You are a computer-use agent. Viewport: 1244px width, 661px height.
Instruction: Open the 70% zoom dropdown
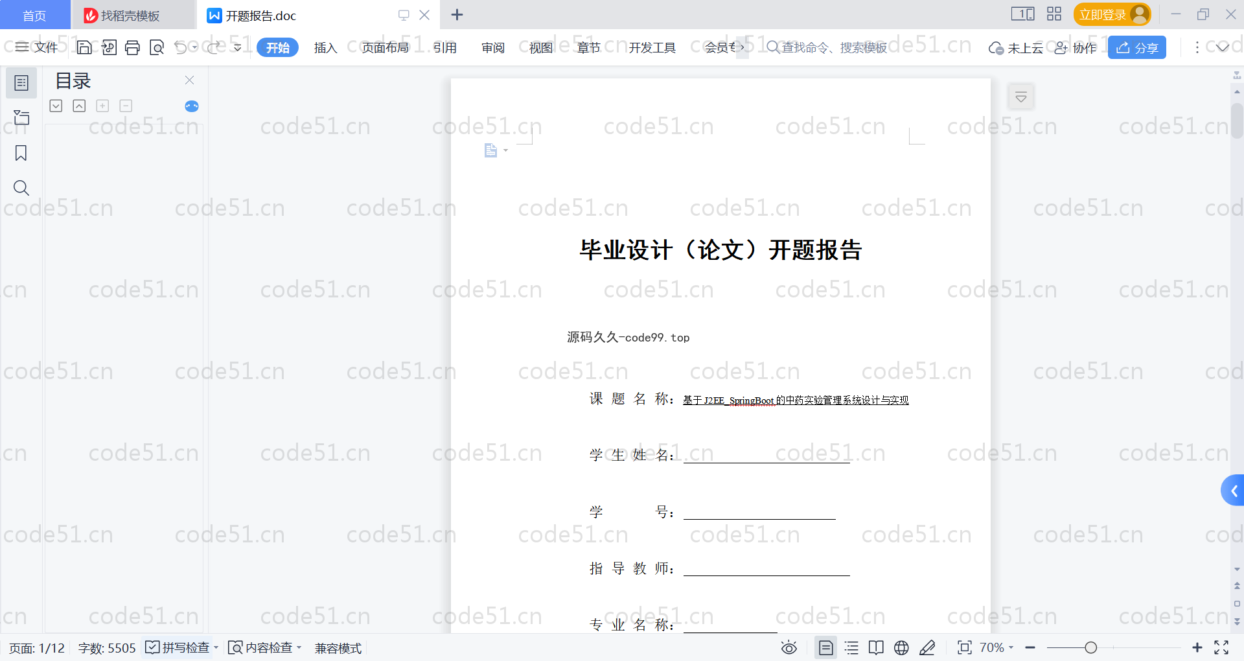pos(996,647)
